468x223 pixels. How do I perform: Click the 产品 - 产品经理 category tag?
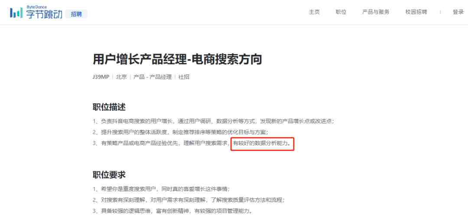pyautogui.click(x=153, y=77)
